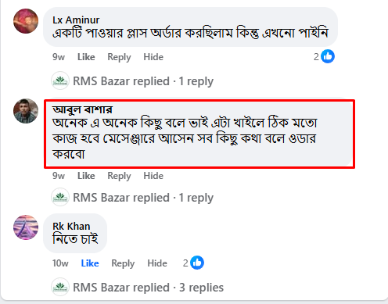Like আবুল বাশার's comment
This screenshot has height=304, width=388.
86,176
